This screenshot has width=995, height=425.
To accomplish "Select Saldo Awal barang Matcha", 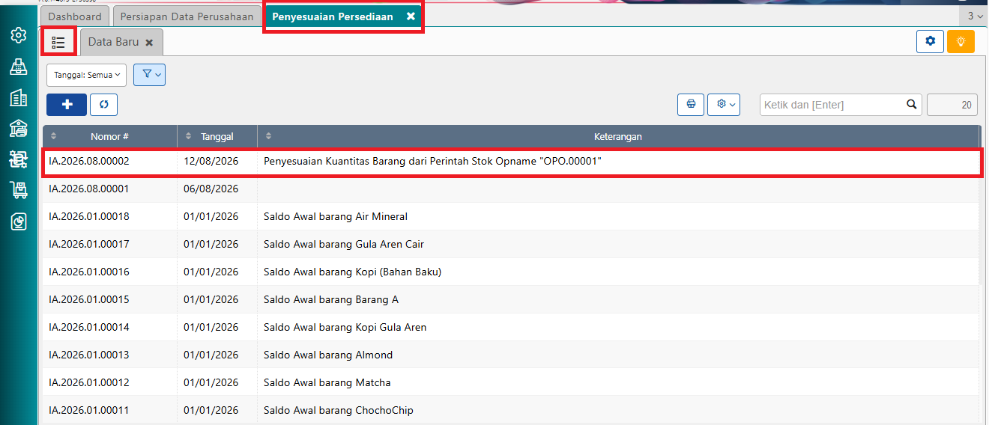I will point(327,382).
